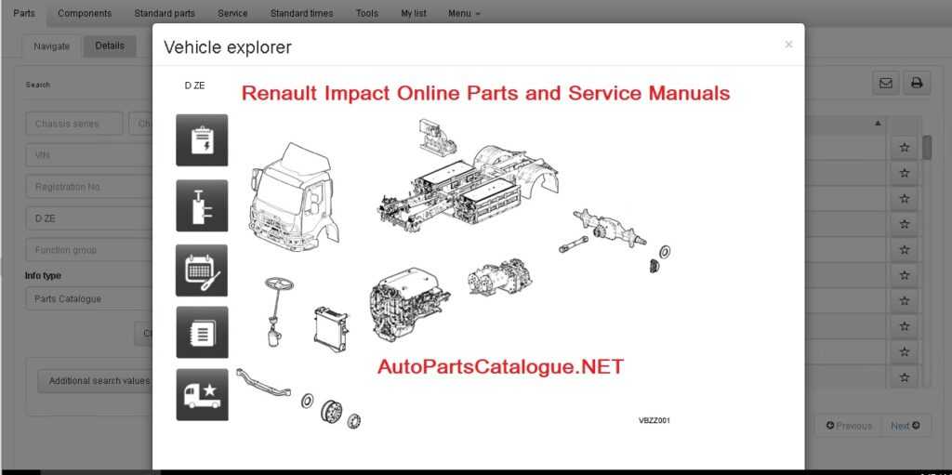The height and width of the screenshot is (475, 952).
Task: Favorite the fifth result row star
Action: pyautogui.click(x=904, y=250)
